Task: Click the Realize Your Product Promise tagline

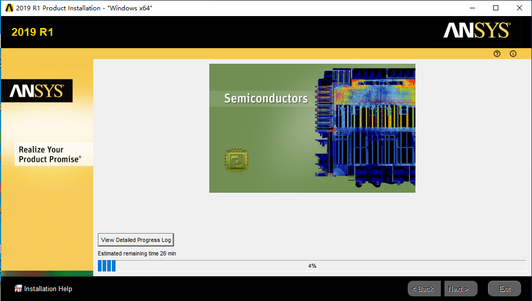Action: (x=50, y=154)
